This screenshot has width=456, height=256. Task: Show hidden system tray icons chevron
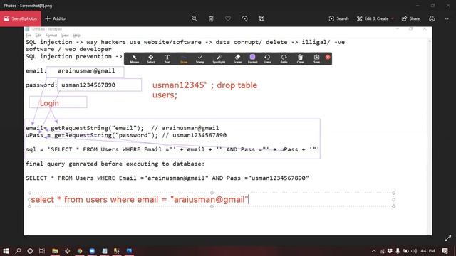pyautogui.click(x=373, y=251)
